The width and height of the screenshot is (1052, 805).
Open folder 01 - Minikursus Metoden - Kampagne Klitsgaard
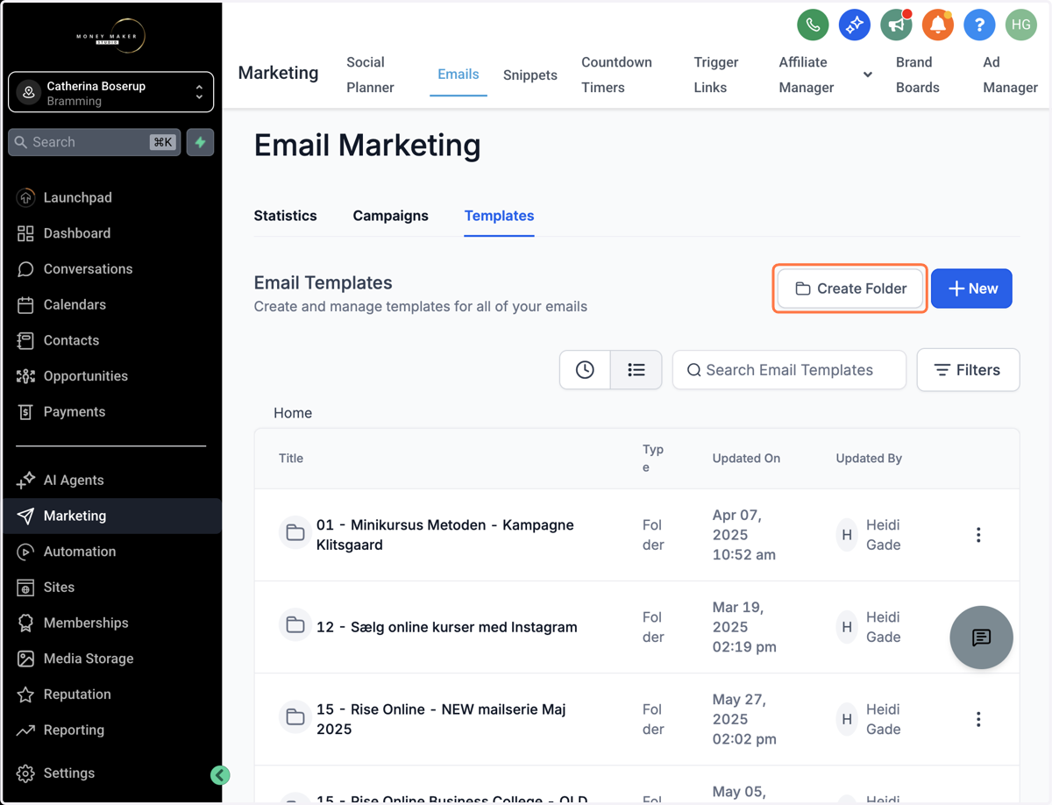(x=445, y=535)
